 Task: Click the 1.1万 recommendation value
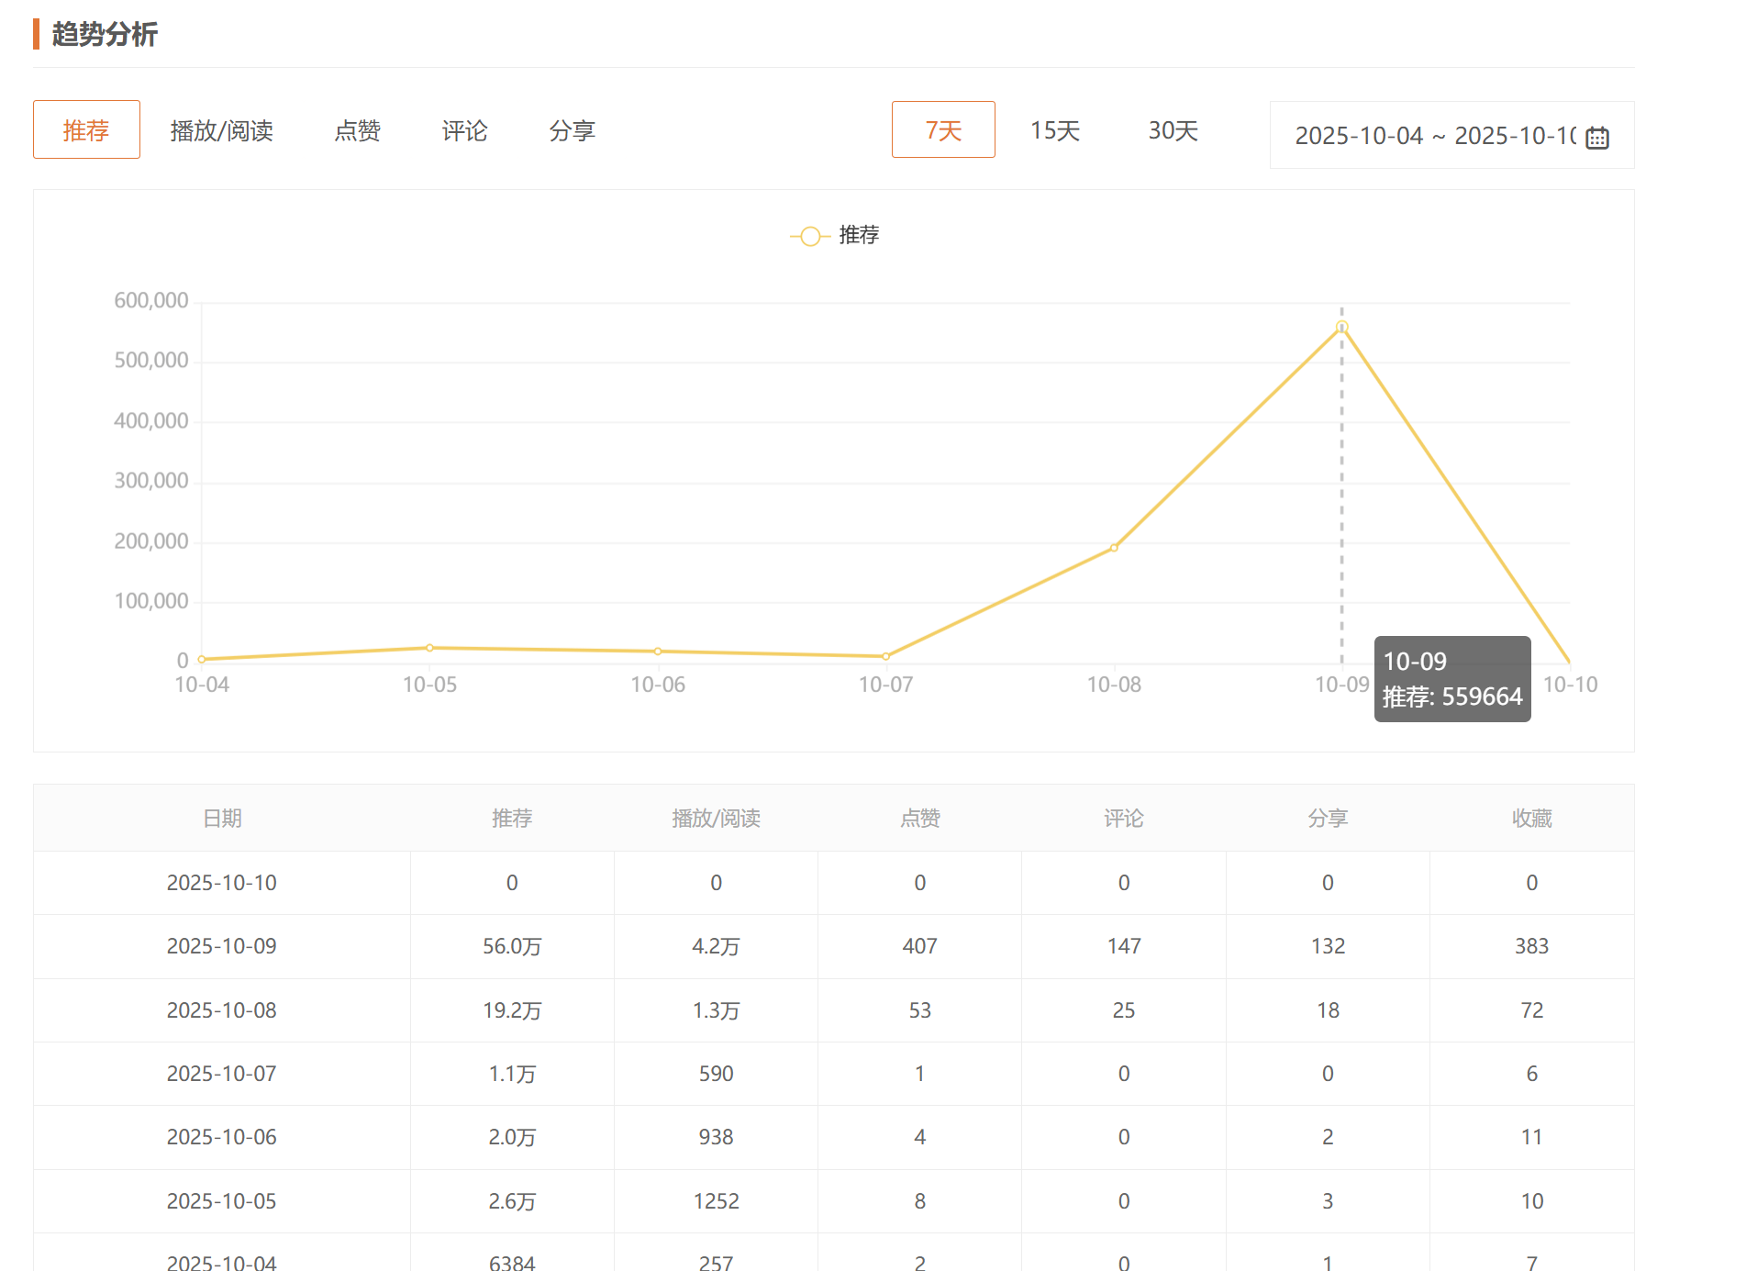[x=512, y=1074]
